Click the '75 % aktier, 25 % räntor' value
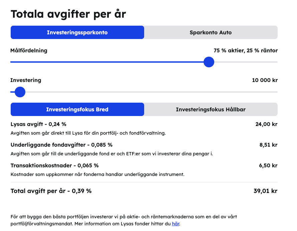297x231 pixels. tap(246, 51)
